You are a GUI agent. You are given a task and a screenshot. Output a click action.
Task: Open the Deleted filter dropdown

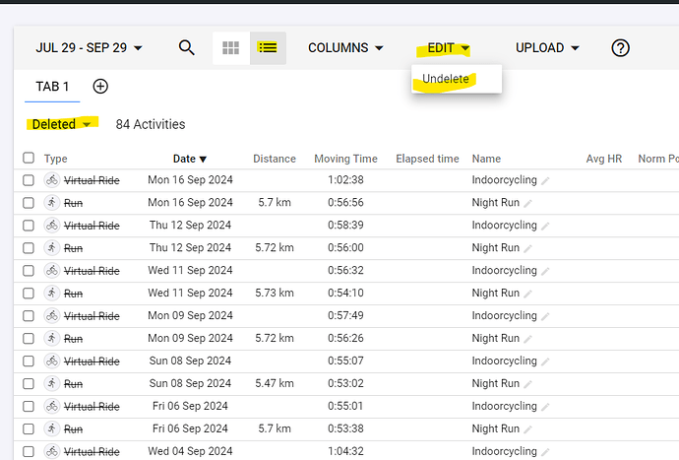tap(61, 124)
